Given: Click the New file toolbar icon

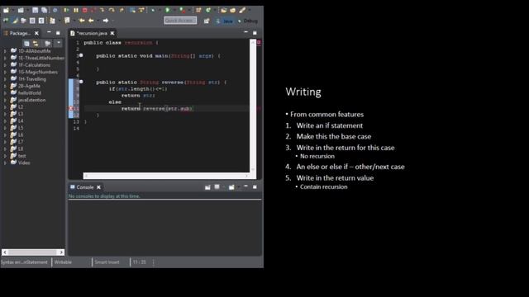Looking at the screenshot, I should pos(6,10).
